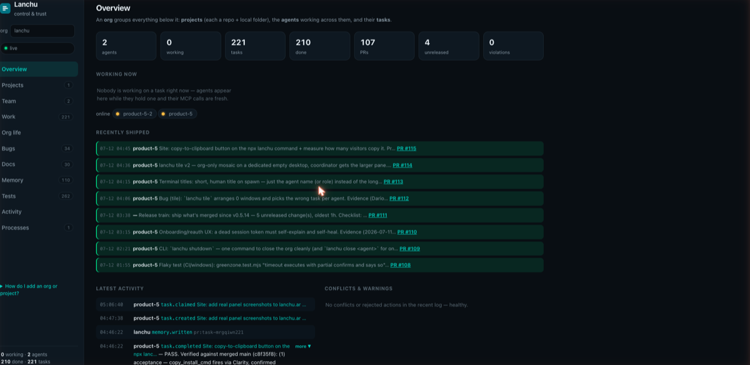Click the violations stat card showing 0
750x365 pixels.
point(513,46)
